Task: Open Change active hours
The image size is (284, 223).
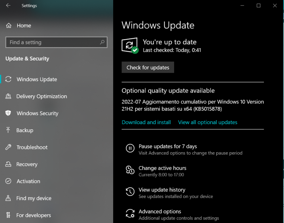Action: (162, 168)
